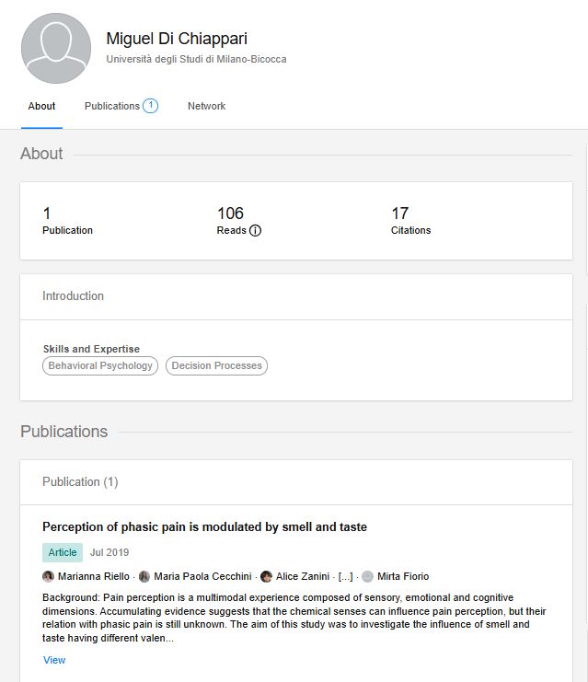Image resolution: width=588 pixels, height=682 pixels.
Task: Open the Università degli Studi di Milano-Bicocca link
Action: [197, 59]
